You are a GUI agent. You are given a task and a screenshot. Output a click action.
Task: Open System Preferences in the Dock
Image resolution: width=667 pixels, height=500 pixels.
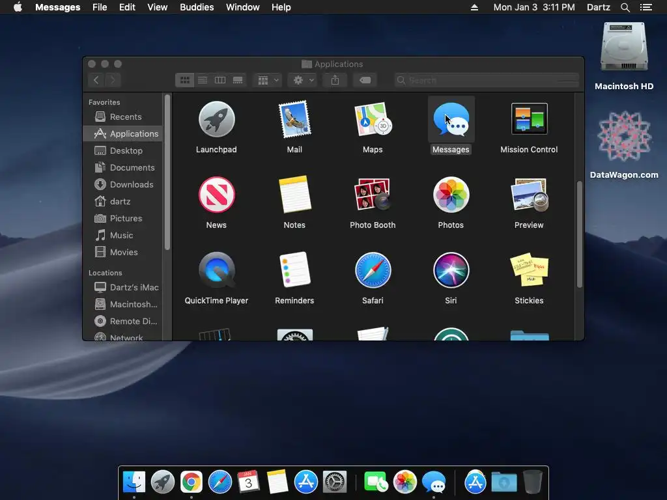coord(335,482)
